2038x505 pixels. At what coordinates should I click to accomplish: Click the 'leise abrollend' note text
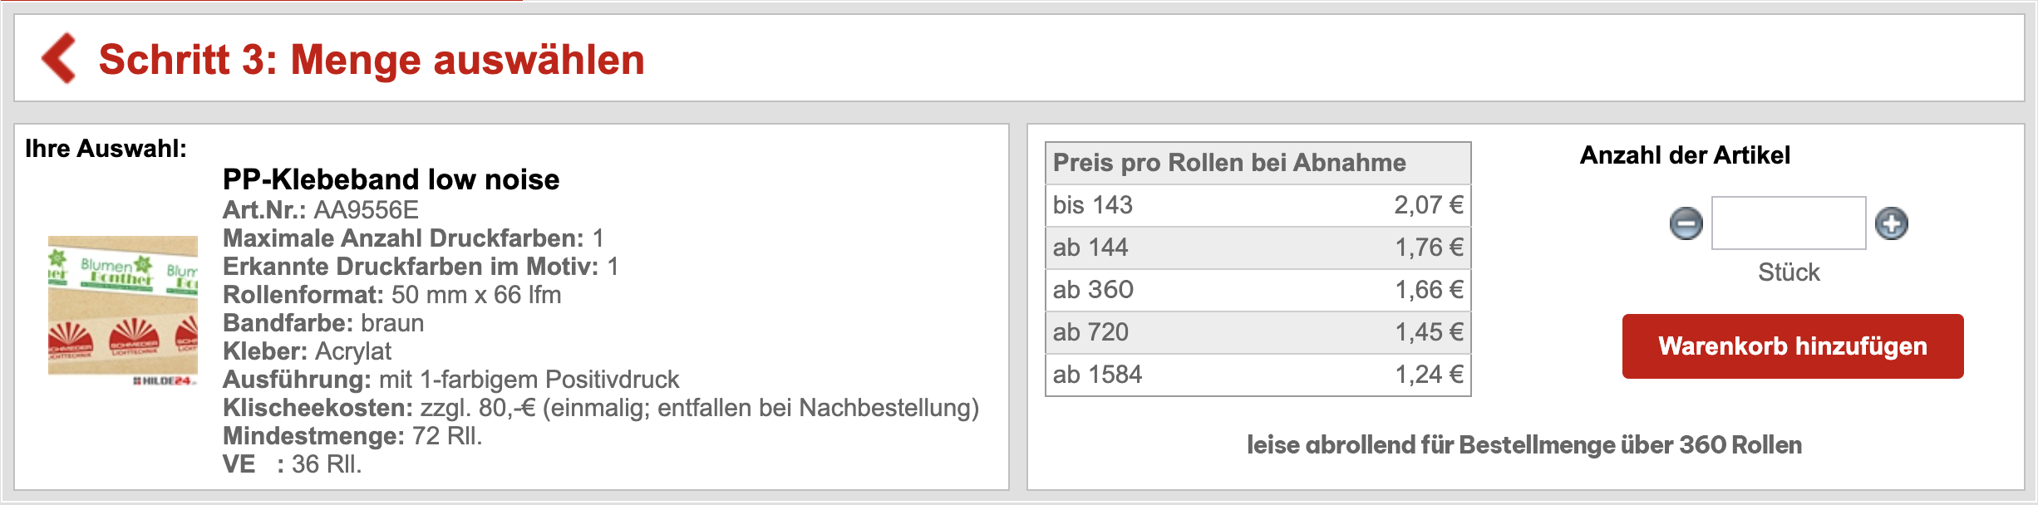click(1524, 445)
